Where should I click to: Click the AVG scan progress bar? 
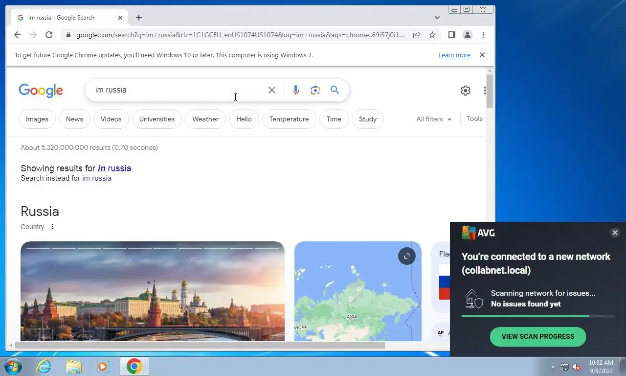tap(538, 316)
